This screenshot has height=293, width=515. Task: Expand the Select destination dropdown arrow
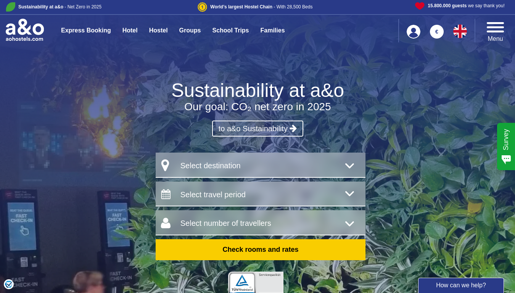[349, 166]
